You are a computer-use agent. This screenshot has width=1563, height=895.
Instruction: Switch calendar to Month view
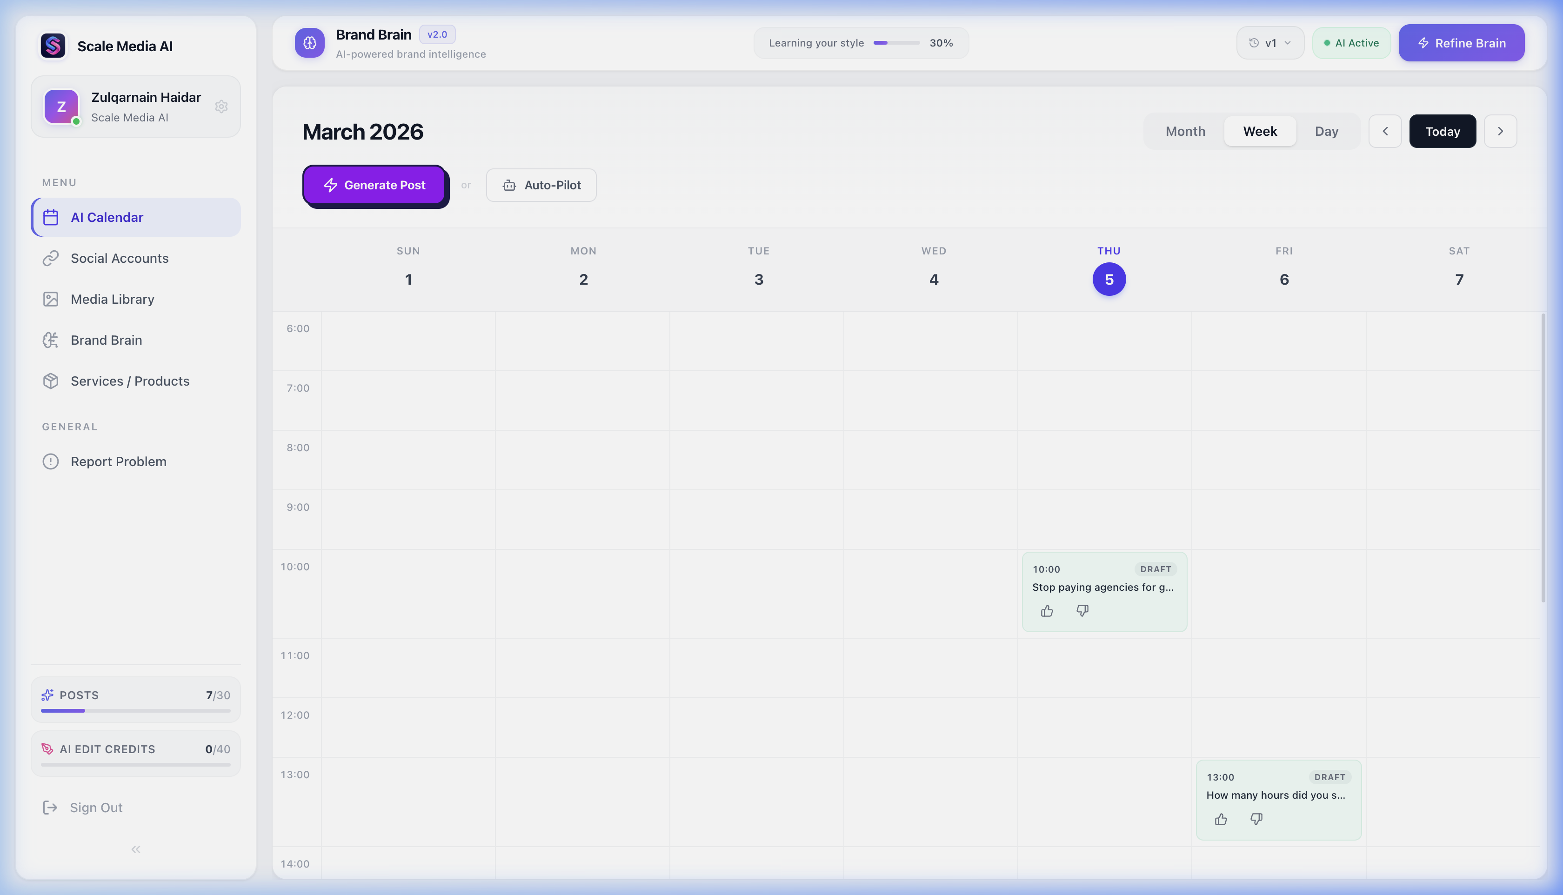tap(1184, 131)
